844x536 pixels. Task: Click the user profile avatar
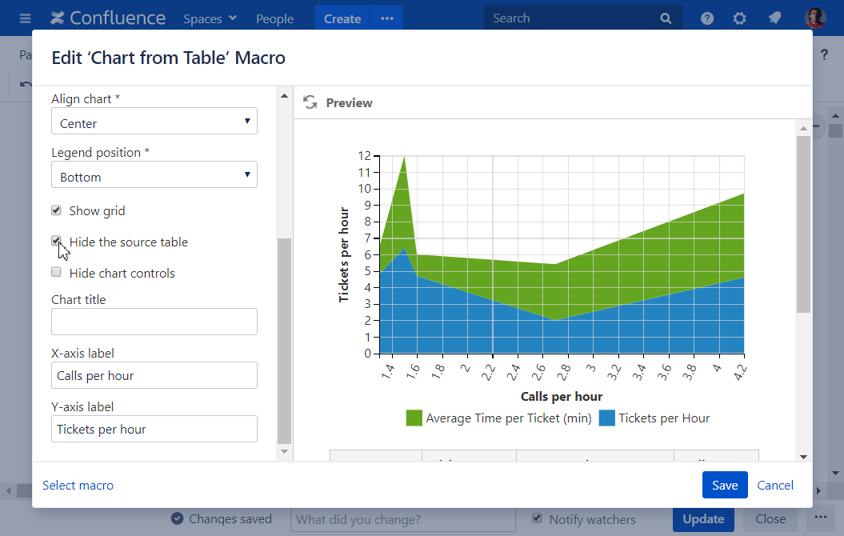click(x=815, y=18)
